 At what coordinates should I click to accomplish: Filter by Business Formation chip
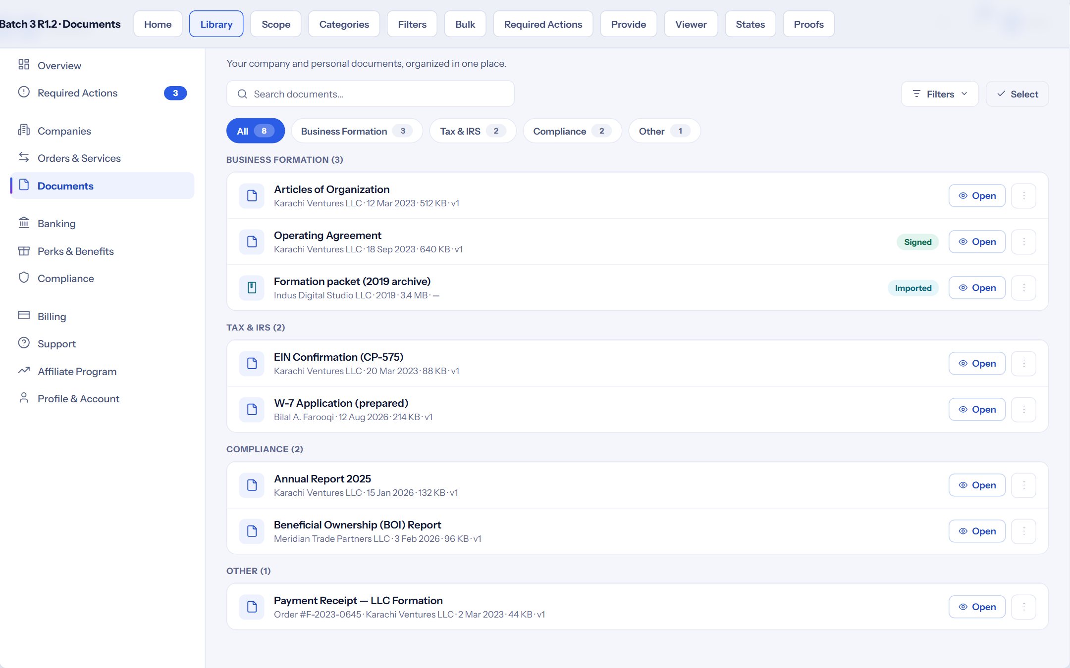(x=357, y=131)
